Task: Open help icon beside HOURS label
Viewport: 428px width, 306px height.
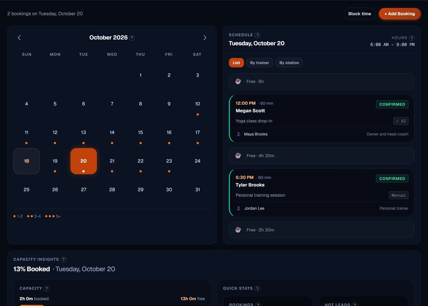Action: (x=412, y=38)
